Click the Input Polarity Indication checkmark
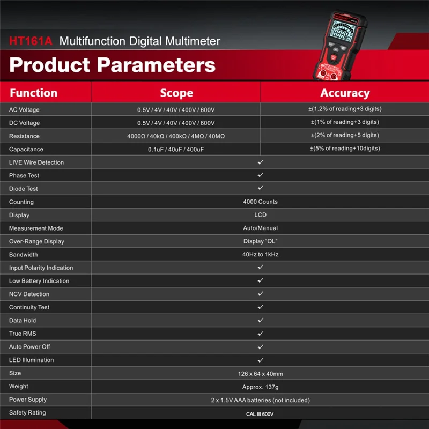 click(x=260, y=267)
